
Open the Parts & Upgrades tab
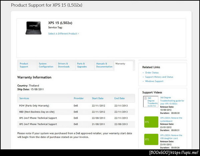pos(82,65)
